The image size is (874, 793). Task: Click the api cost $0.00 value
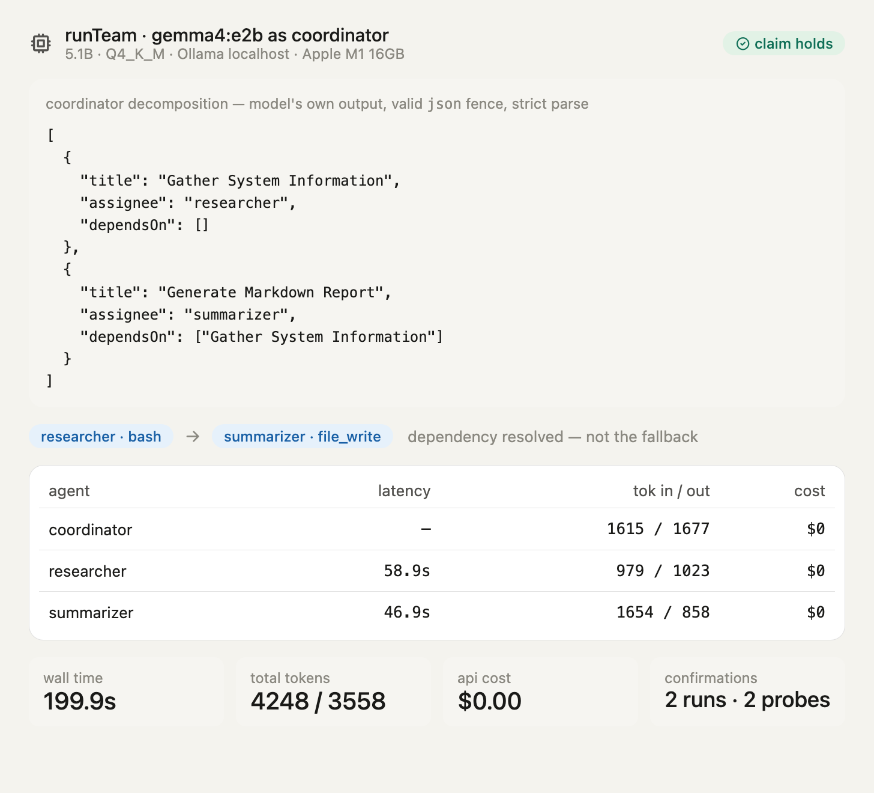(490, 701)
